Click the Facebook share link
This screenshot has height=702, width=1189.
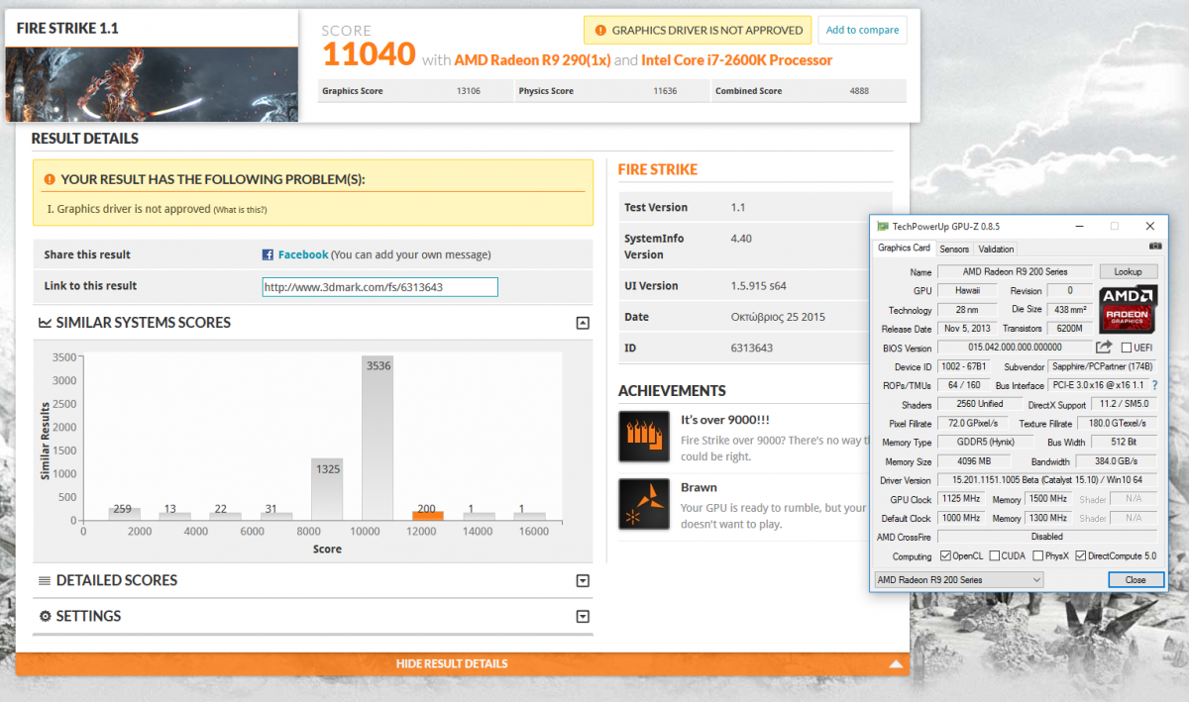(303, 254)
